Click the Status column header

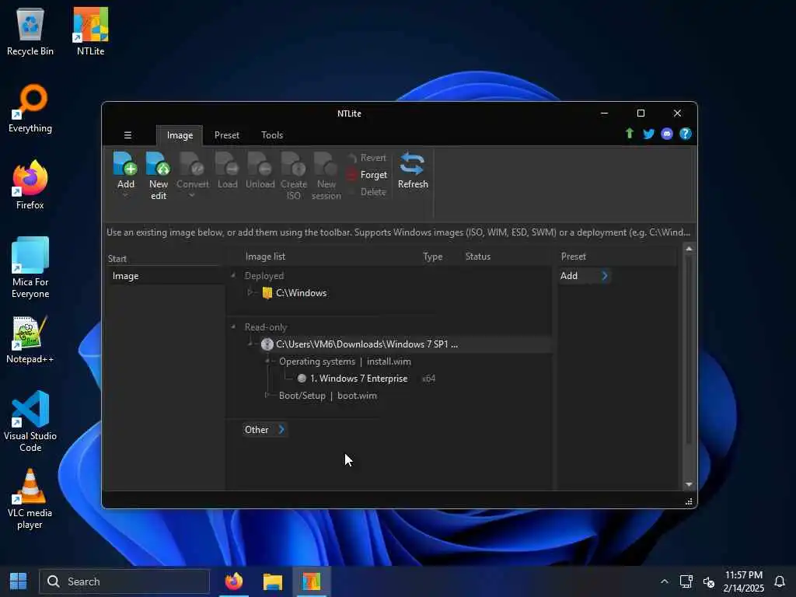point(478,257)
